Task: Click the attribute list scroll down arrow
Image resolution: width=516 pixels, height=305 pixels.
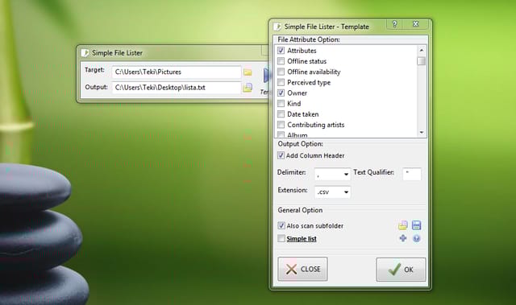Action: (x=422, y=132)
